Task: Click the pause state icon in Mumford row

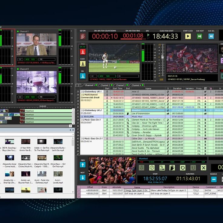Action: pos(205,110)
